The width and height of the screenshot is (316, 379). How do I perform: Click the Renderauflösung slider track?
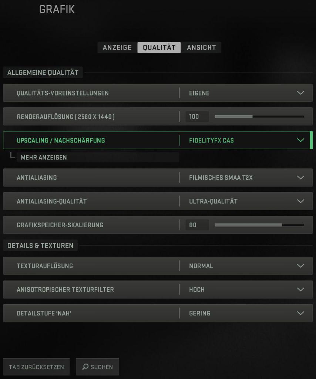tap(259, 117)
